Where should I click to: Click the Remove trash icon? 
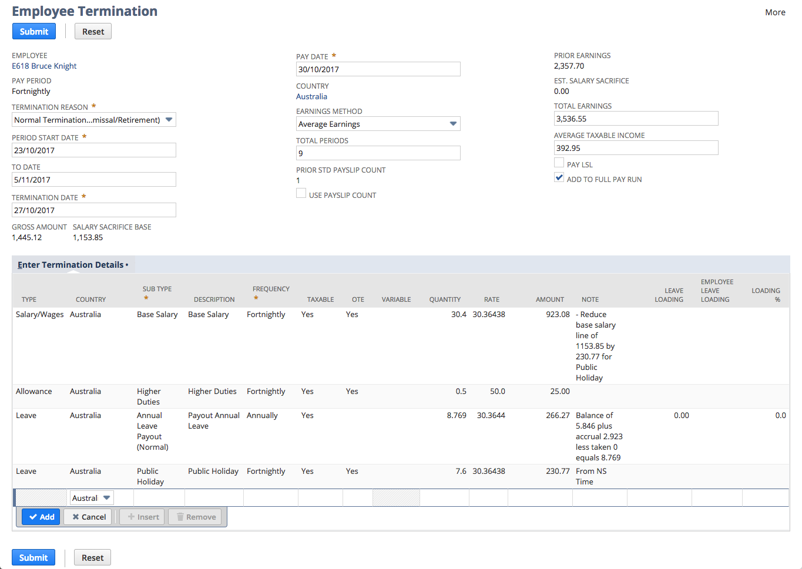[194, 517]
